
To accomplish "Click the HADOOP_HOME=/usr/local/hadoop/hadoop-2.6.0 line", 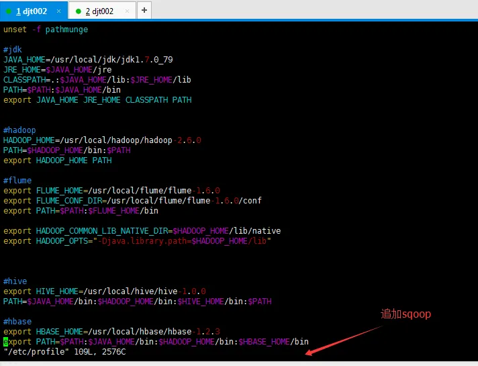I will point(102,140).
